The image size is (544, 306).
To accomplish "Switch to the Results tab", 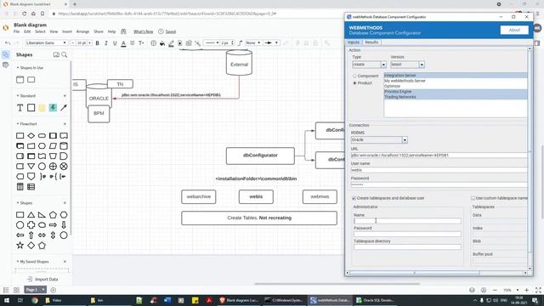I will pos(371,42).
